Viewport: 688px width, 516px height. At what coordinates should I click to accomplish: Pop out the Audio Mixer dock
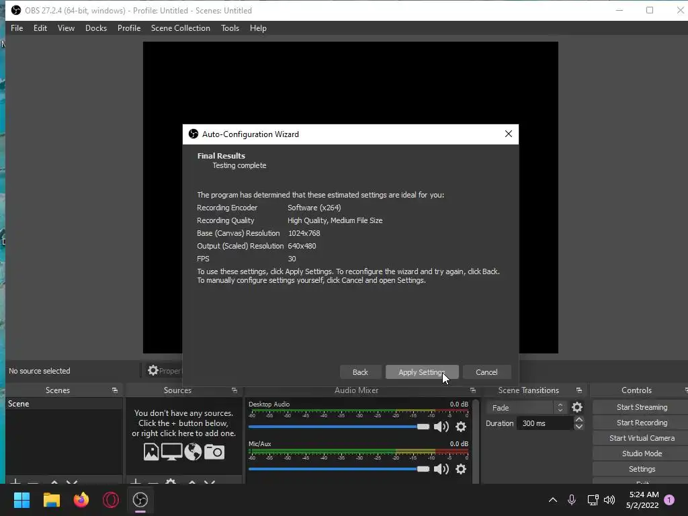472,390
